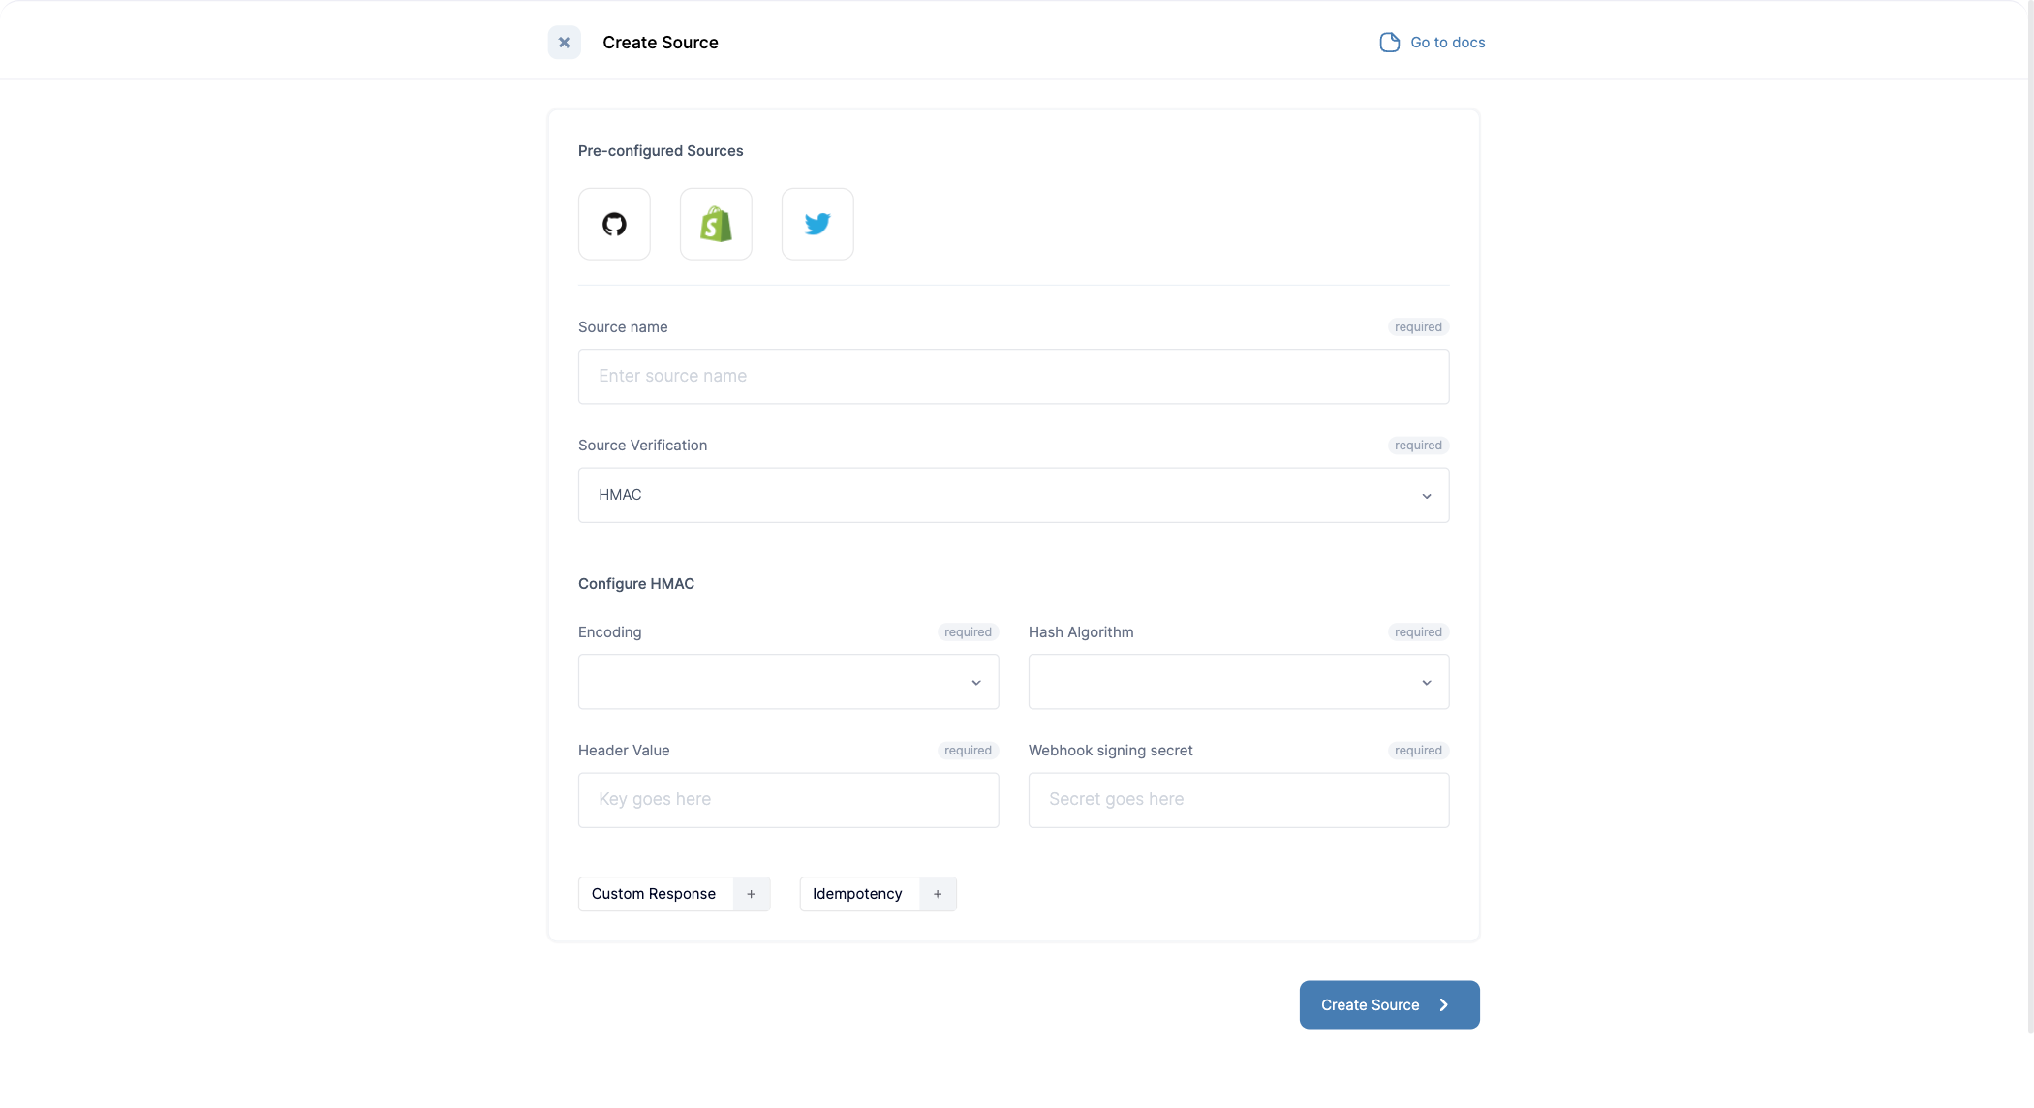2034x1108 pixels.
Task: Open the Go to docs link
Action: [x=1447, y=43]
